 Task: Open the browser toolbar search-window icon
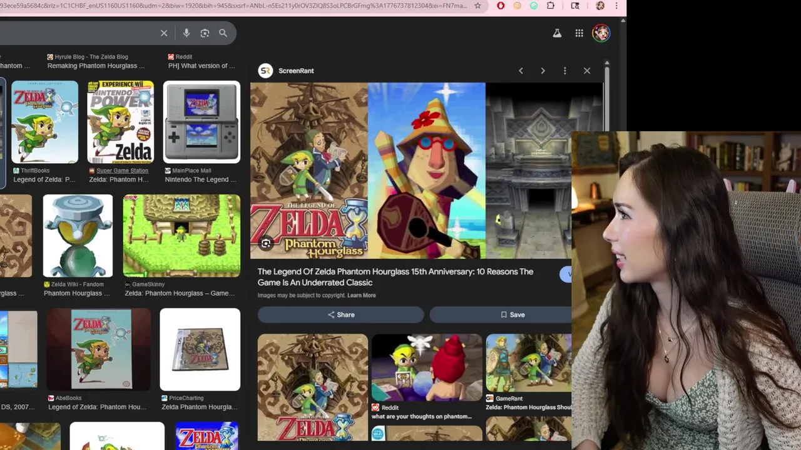[575, 6]
